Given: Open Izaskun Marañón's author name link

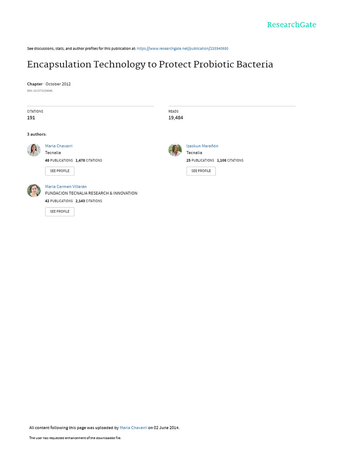Looking at the screenshot, I should tap(202, 146).
